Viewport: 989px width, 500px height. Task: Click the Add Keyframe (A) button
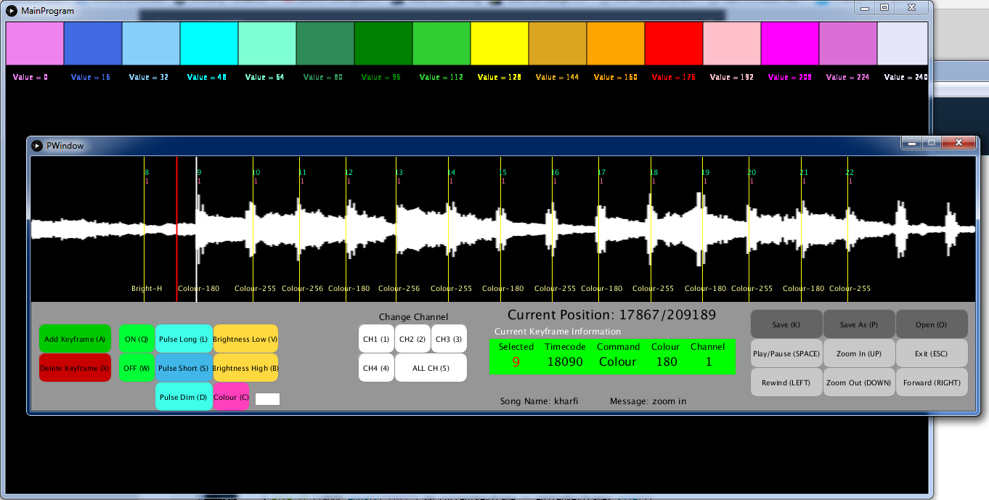pyautogui.click(x=75, y=339)
